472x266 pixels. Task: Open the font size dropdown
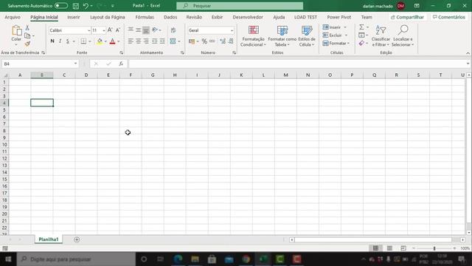click(104, 30)
